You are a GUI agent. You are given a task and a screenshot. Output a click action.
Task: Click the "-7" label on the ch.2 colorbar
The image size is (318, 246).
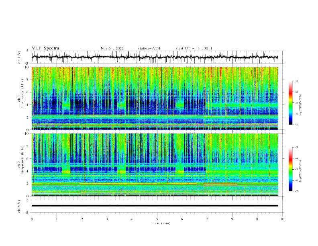pyautogui.click(x=296, y=191)
